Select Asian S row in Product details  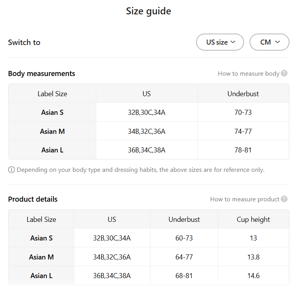pos(41,238)
